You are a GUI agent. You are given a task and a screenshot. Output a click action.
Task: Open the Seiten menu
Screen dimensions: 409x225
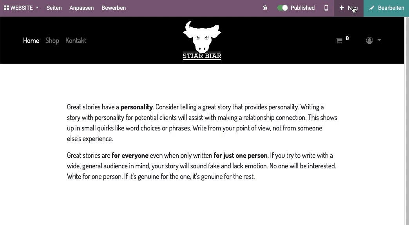[54, 8]
